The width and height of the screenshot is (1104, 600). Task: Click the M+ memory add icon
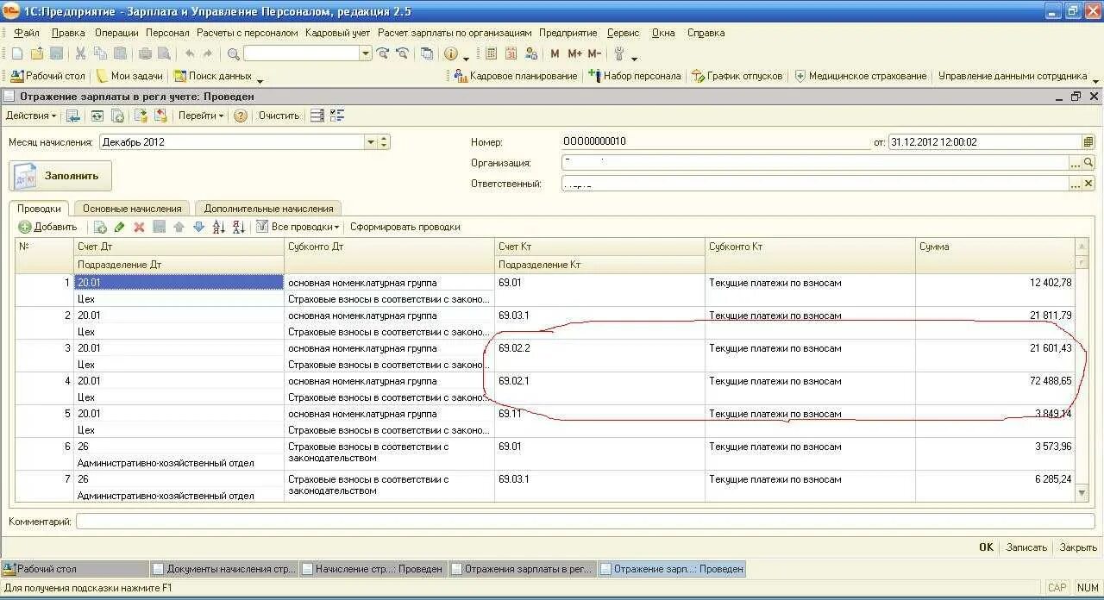click(x=574, y=53)
